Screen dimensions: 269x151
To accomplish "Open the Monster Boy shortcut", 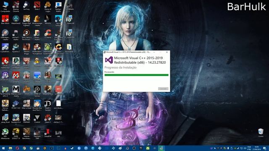I will click(x=37, y=105).
